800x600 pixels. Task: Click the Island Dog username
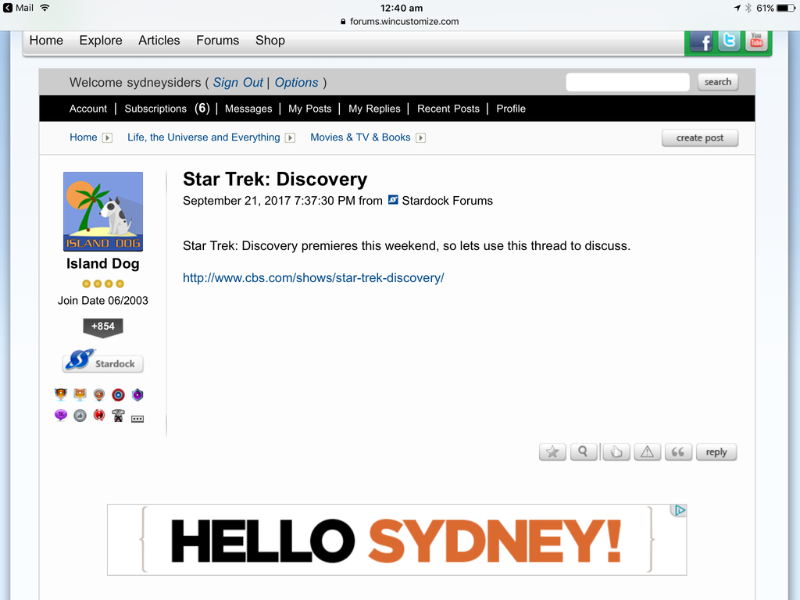tap(102, 264)
